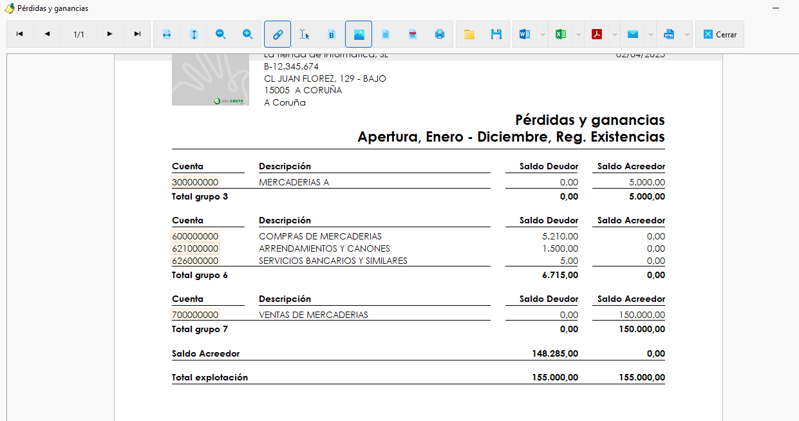Open a file with the folder icon
Screen dimensions: 799x421
[469, 34]
